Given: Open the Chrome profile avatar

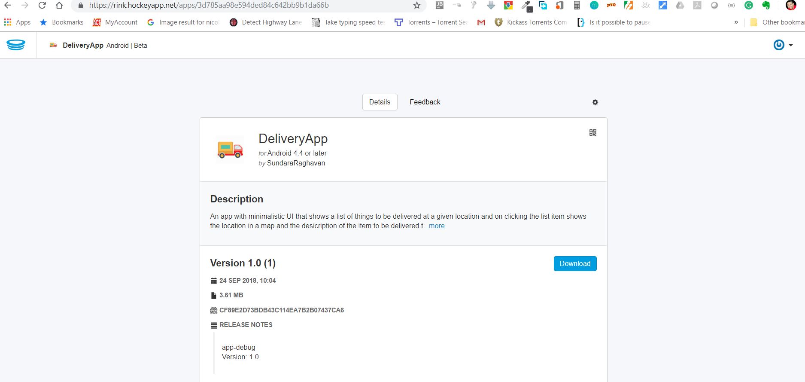Looking at the screenshot, I should (791, 5).
